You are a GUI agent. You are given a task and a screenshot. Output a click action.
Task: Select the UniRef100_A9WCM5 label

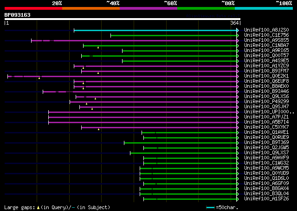tap(266, 168)
